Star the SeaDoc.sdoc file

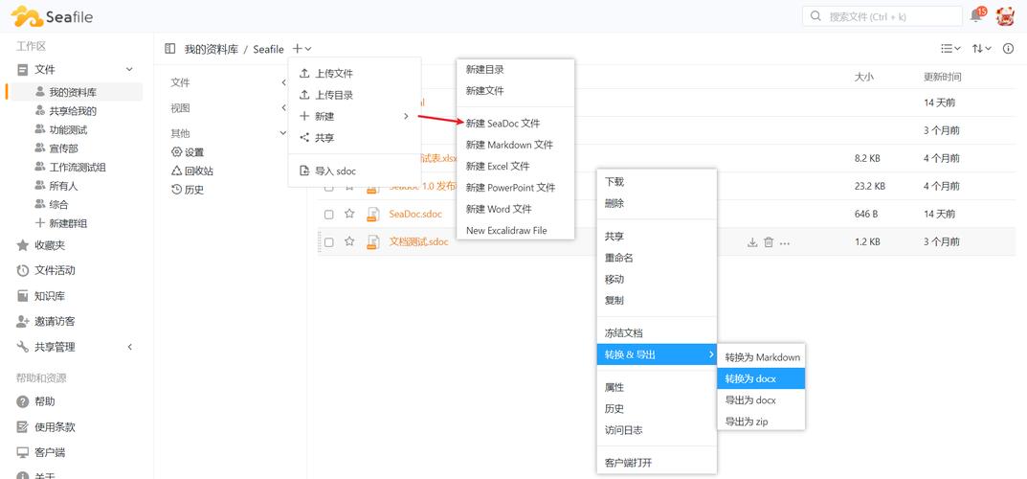click(x=349, y=214)
